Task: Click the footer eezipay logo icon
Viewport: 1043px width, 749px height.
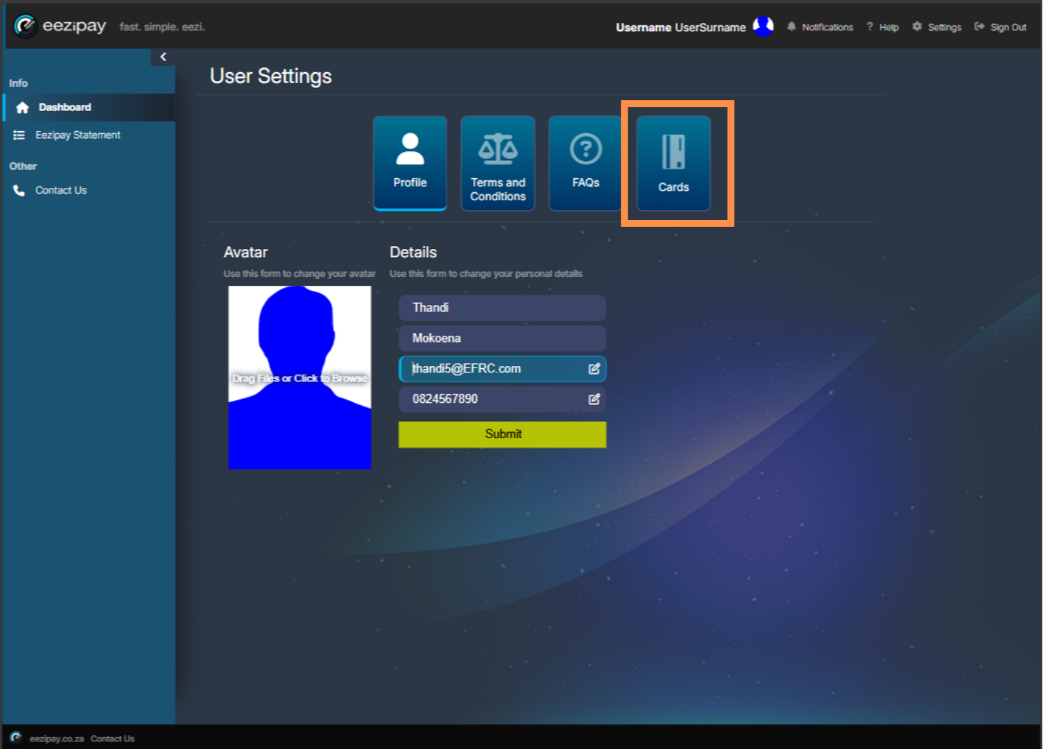Action: pyautogui.click(x=16, y=737)
